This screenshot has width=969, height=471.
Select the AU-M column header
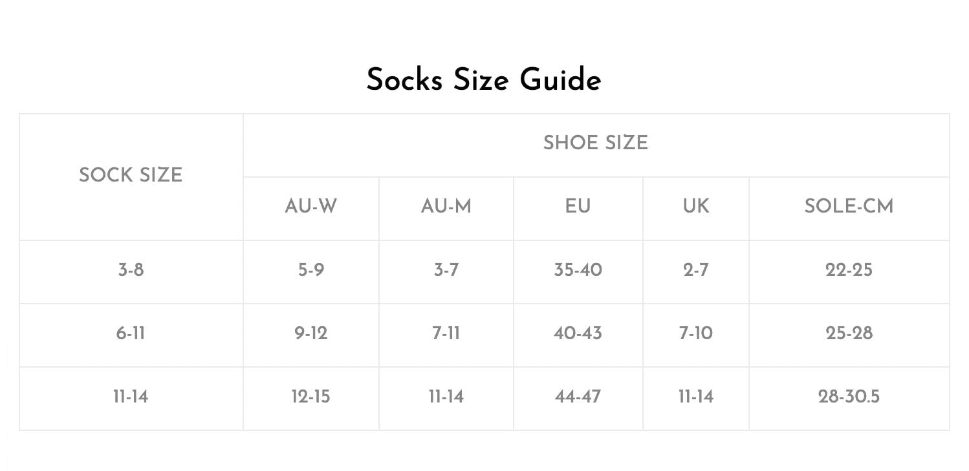pyautogui.click(x=446, y=206)
